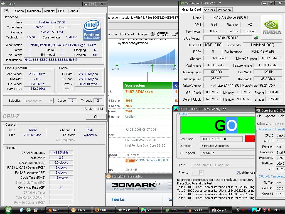Switch to the Mainboard tab in CPU-Z

point(34,11)
